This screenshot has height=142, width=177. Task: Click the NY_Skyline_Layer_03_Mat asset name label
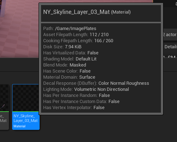(x=25, y=118)
